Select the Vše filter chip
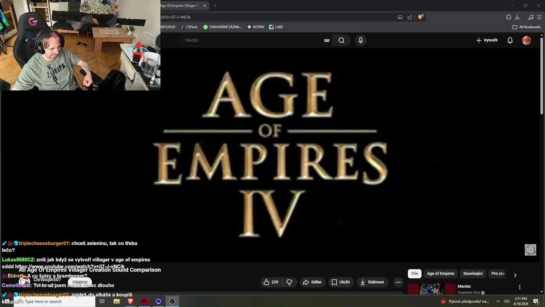Image resolution: width=545 pixels, height=307 pixels. 415,274
